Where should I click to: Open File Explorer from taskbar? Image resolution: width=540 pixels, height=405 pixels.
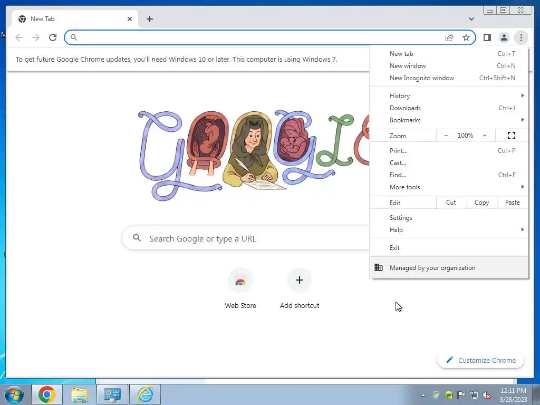[80, 394]
